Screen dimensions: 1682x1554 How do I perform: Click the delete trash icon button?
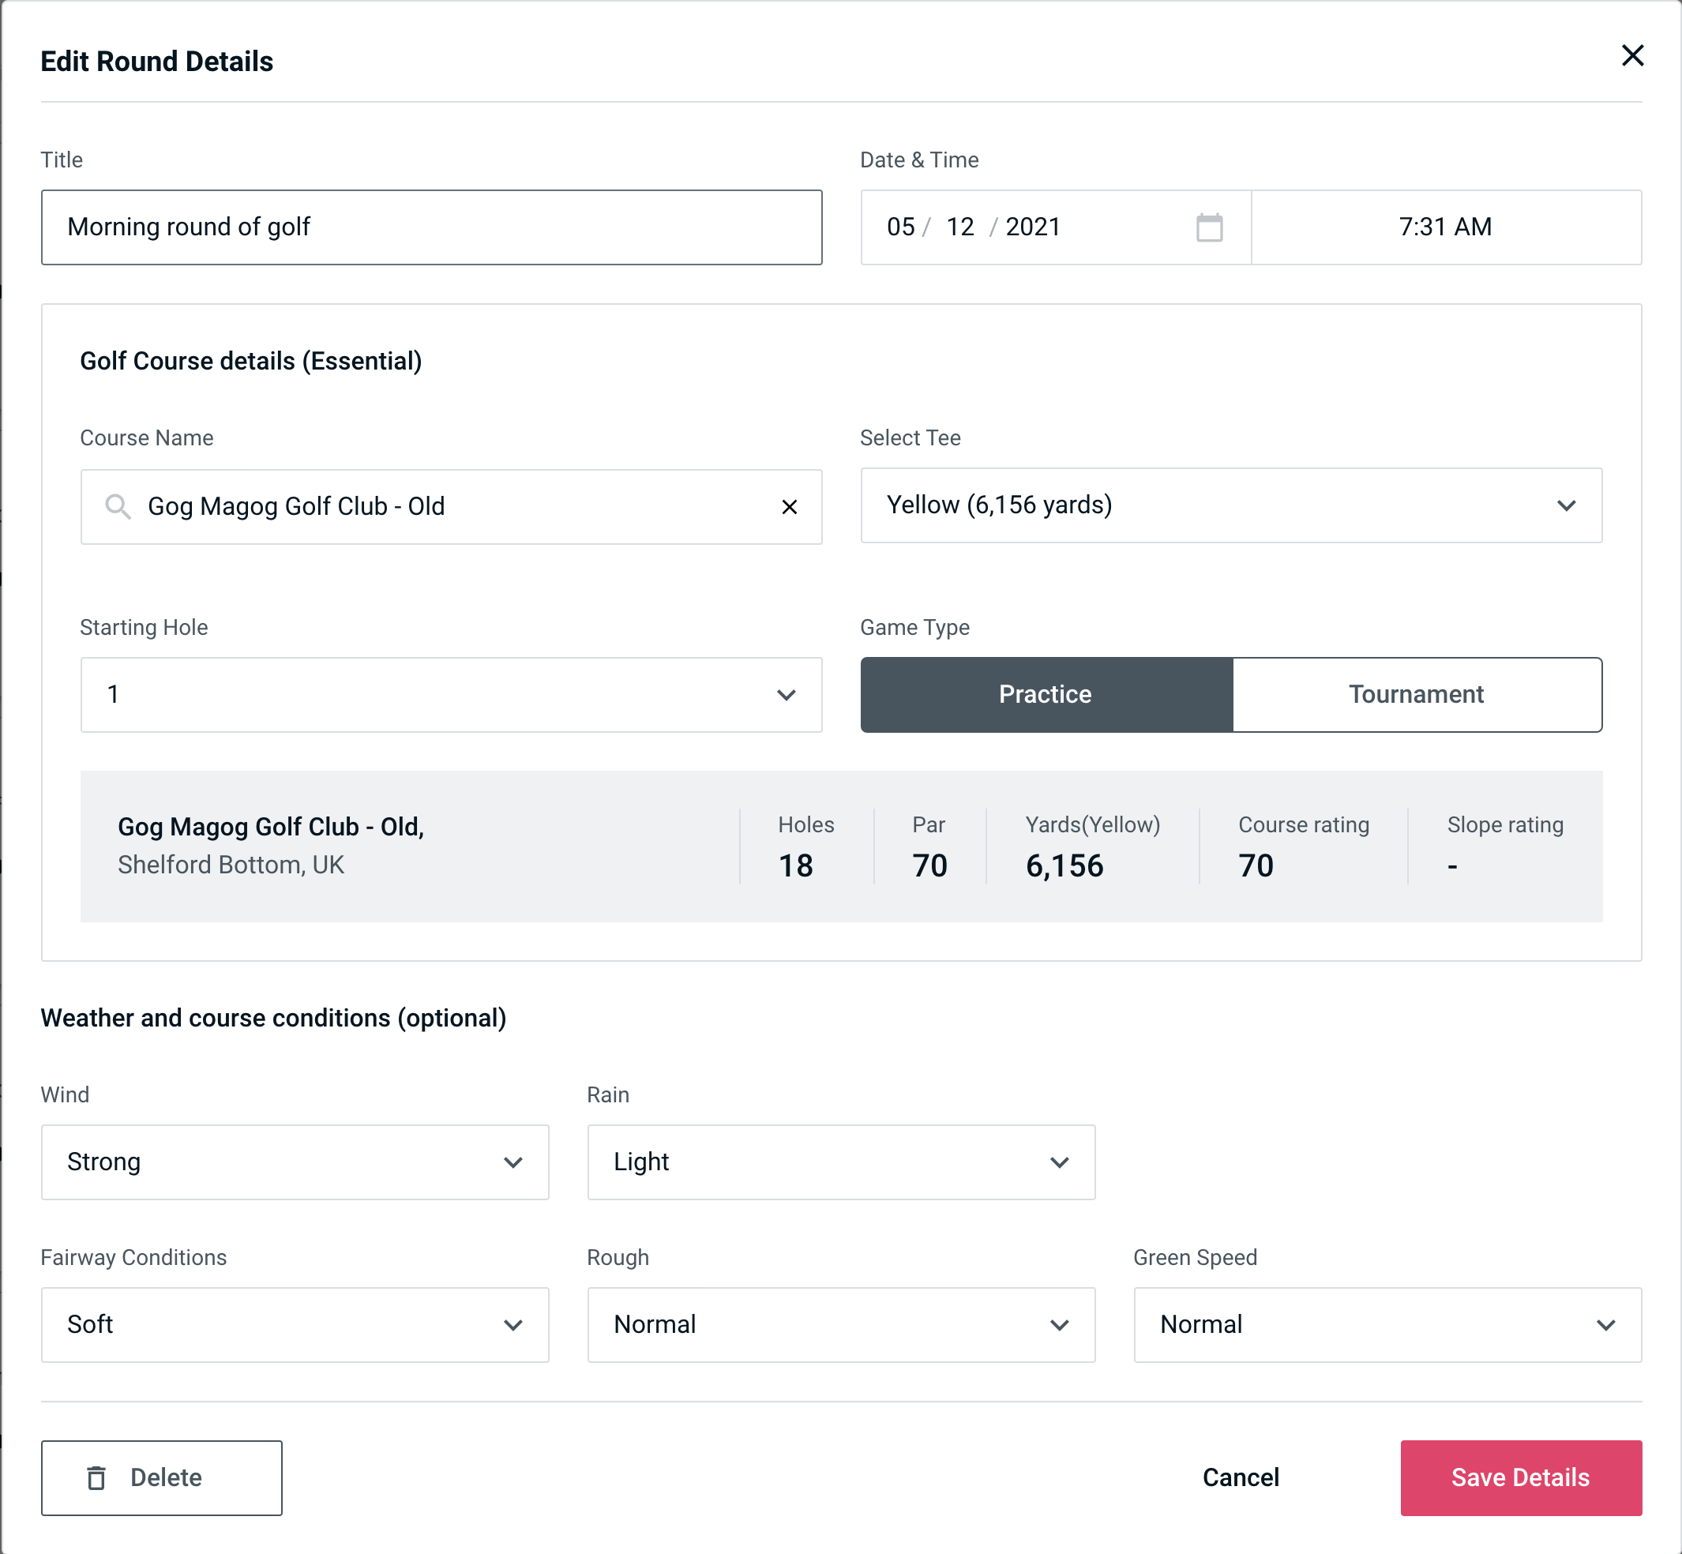pyautogui.click(x=99, y=1477)
